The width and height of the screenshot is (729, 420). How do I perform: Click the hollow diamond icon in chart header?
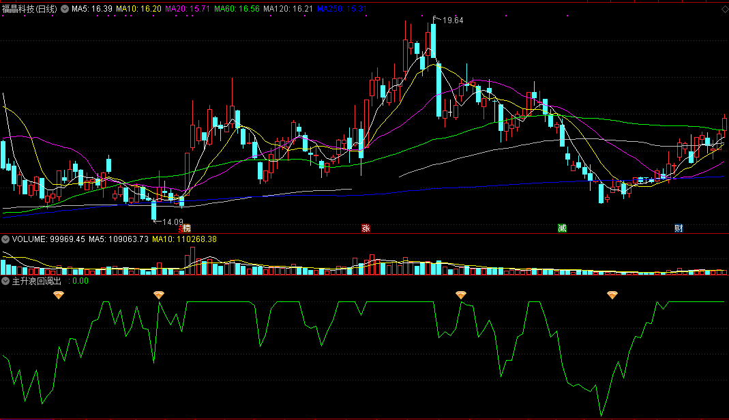click(724, 9)
